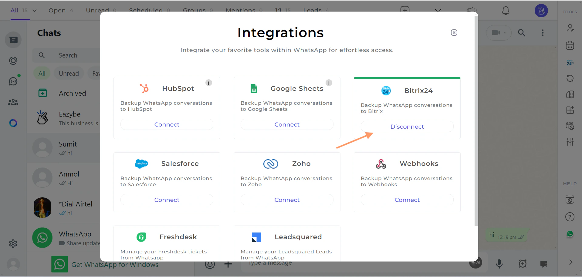Expand the right panel chevron arrow
This screenshot has width=582, height=277.
pos(571,262)
